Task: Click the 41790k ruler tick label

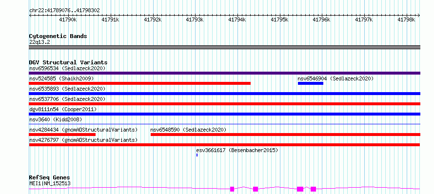Action: 68,19
